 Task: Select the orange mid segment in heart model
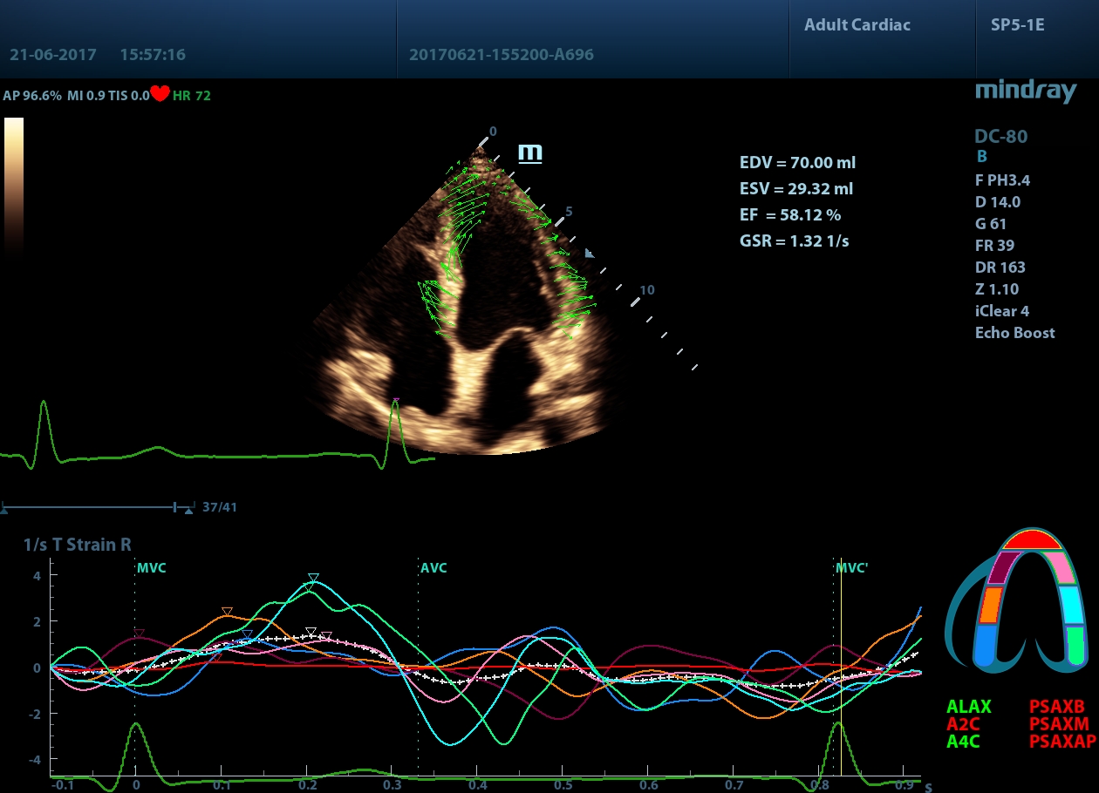coord(990,604)
